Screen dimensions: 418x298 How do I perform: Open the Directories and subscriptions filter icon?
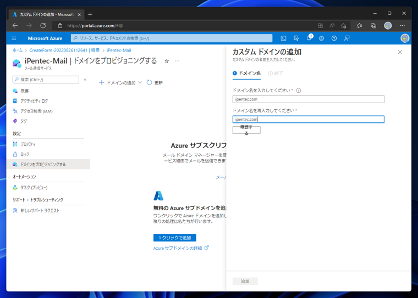(x=296, y=38)
